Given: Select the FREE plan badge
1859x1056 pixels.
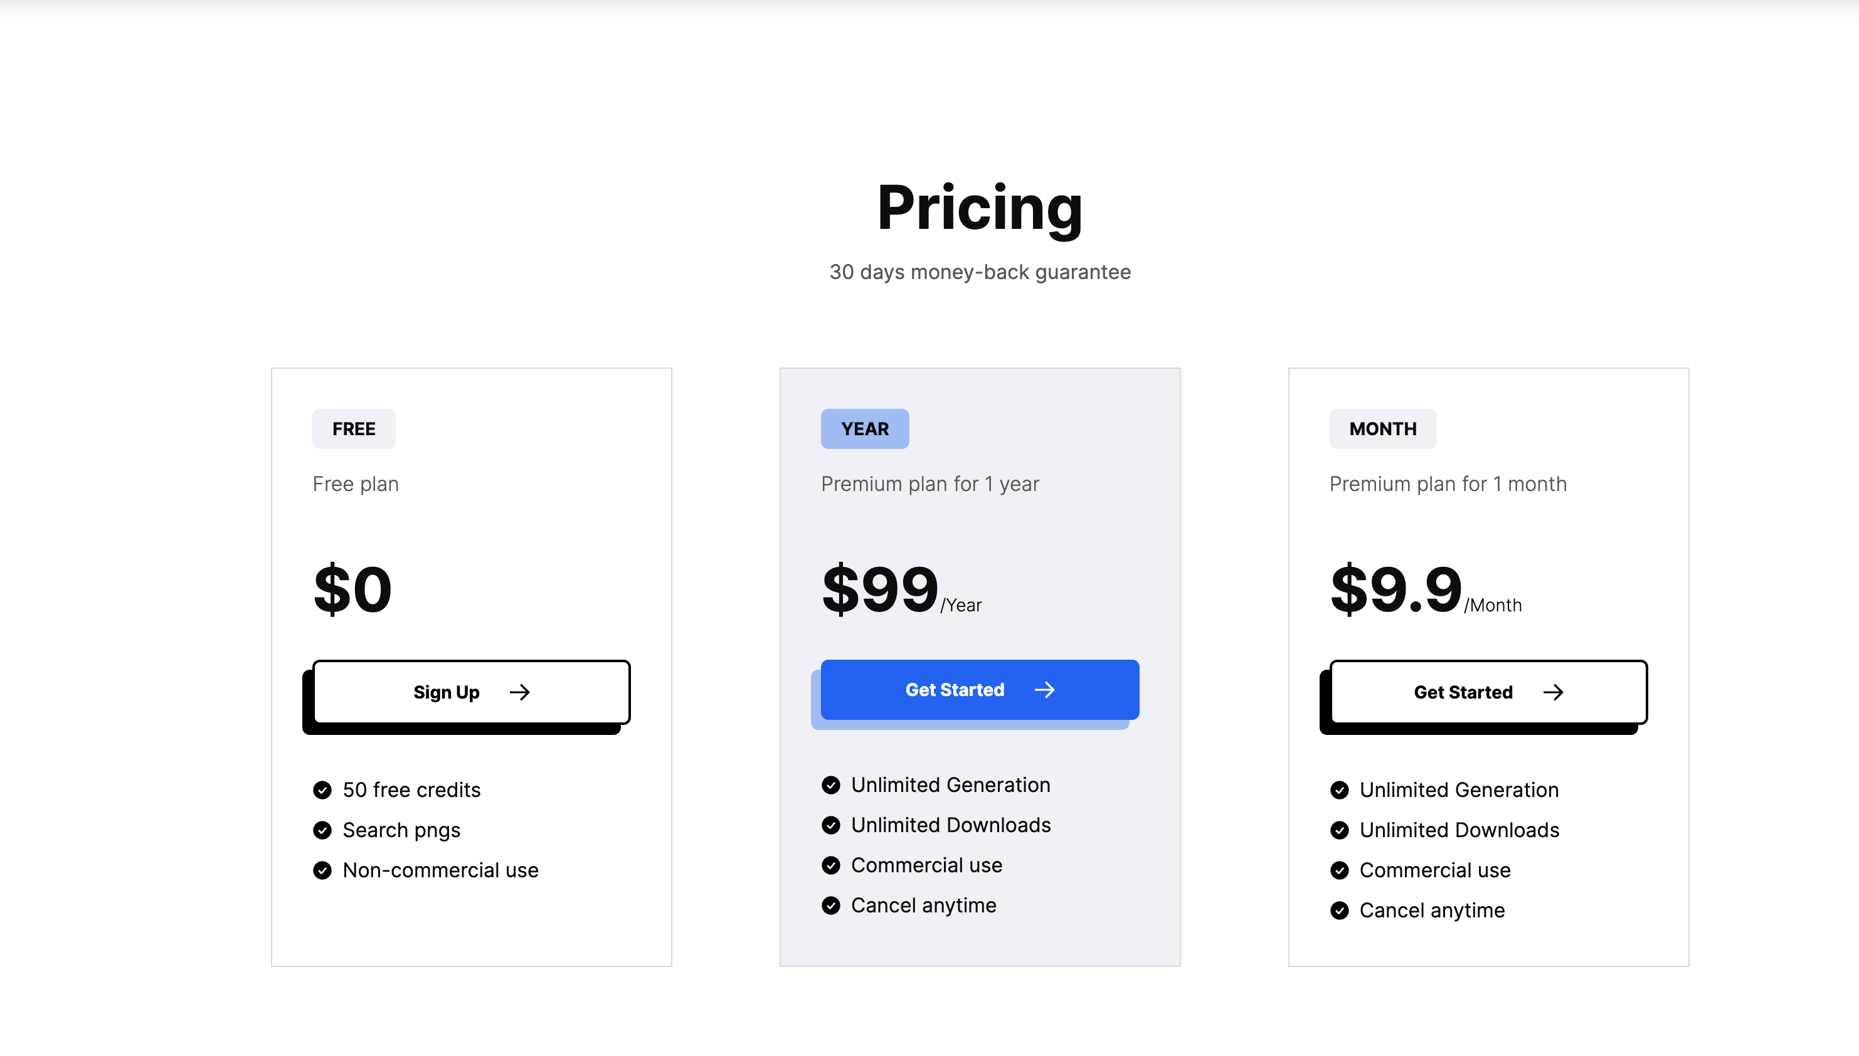Looking at the screenshot, I should pos(354,429).
